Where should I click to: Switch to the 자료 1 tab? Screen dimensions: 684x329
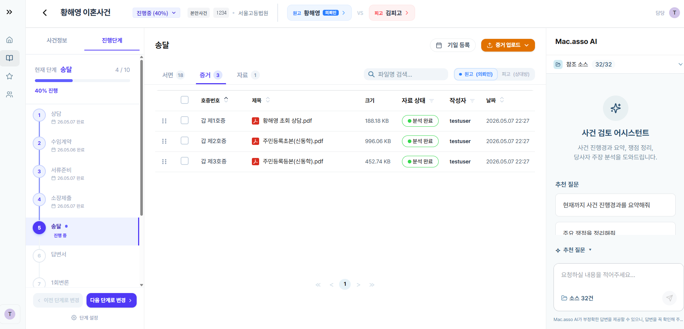tap(248, 75)
